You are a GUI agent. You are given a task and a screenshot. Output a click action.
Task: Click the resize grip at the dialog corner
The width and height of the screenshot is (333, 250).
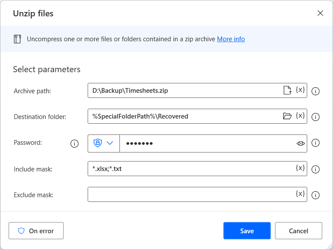(330, 247)
